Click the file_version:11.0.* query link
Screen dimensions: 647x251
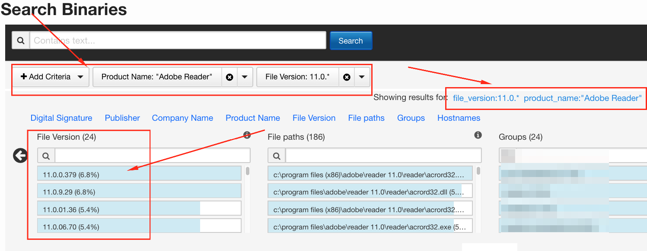486,98
